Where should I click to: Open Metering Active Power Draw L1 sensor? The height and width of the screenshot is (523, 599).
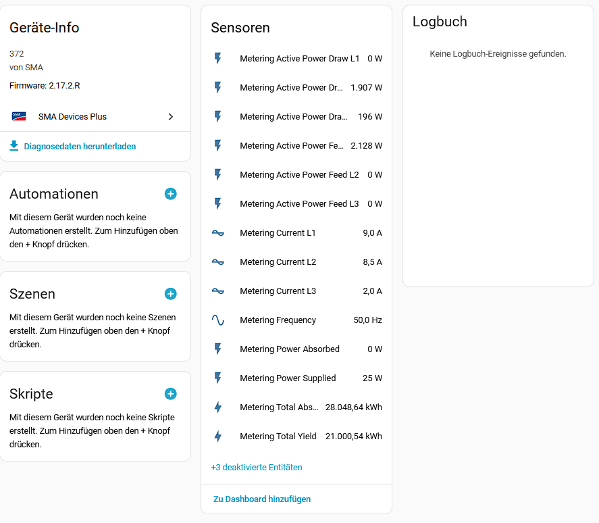coord(299,59)
